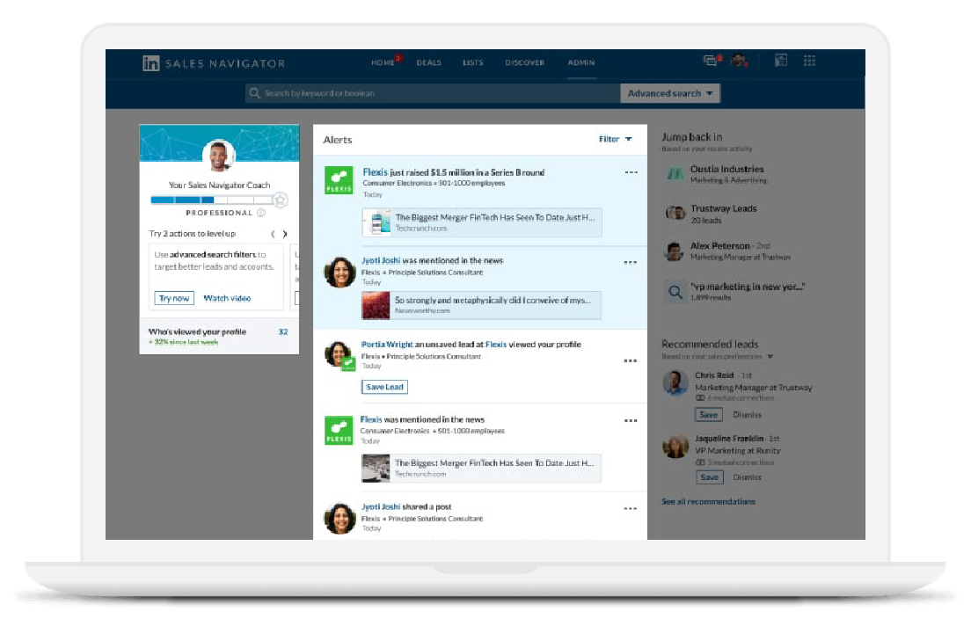Expand the sales preferences dropdown arrow
Viewport: 971px width, 633px height.
click(x=770, y=356)
